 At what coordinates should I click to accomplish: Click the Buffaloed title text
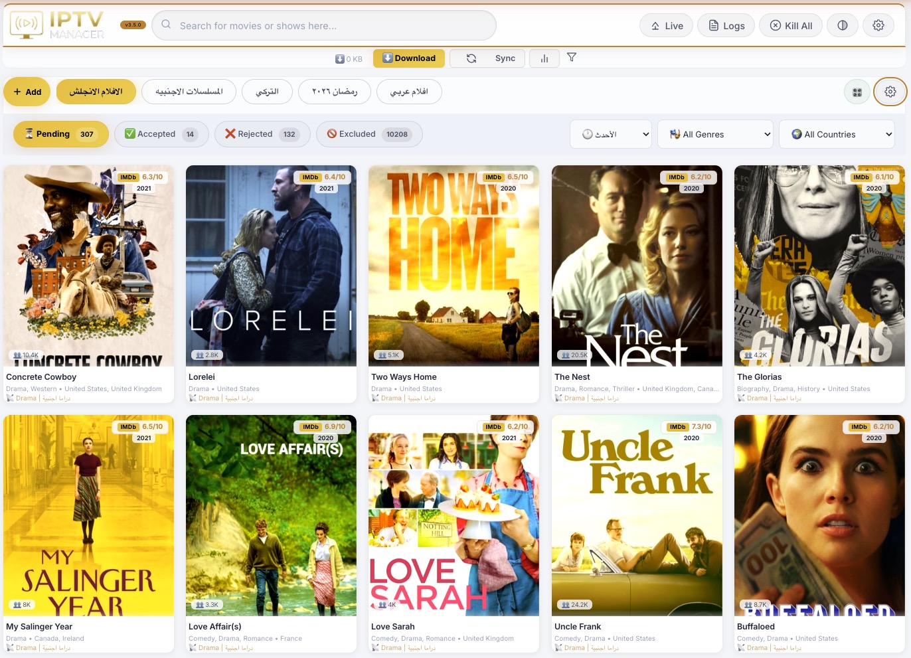[x=756, y=627]
